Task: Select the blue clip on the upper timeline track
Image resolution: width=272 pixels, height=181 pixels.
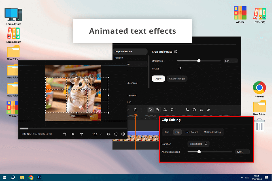Action: pyautogui.click(x=143, y=133)
